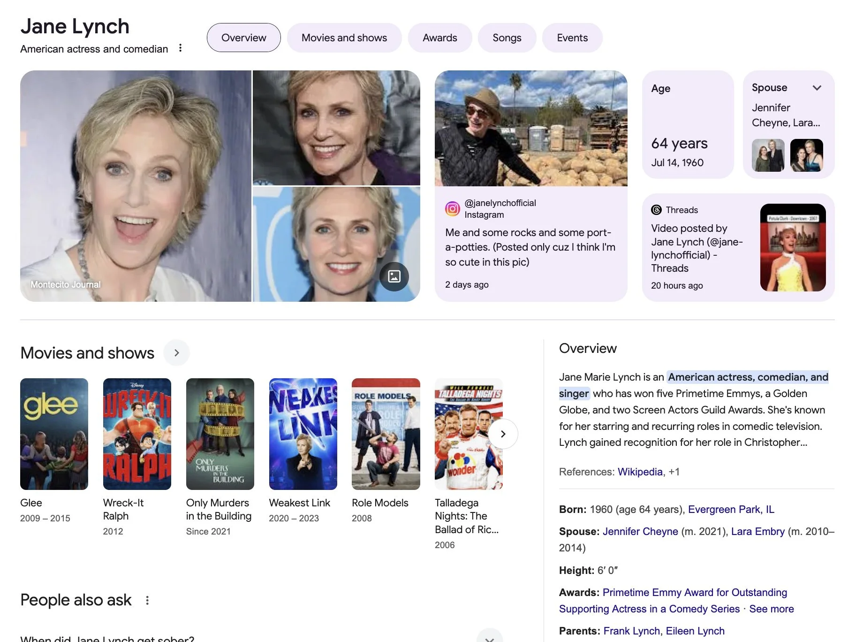Click See more awards link
The height and width of the screenshot is (642, 848).
tap(772, 609)
